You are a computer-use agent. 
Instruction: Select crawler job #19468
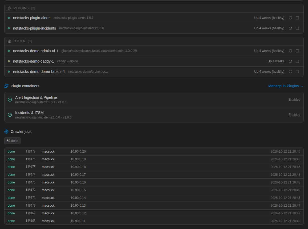[154, 221]
